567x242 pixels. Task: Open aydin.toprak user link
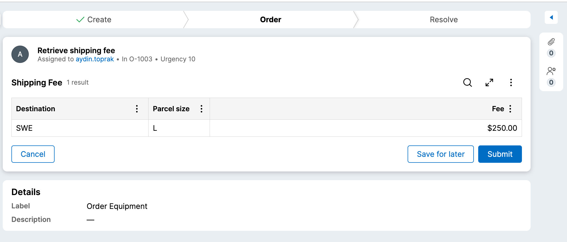click(94, 59)
